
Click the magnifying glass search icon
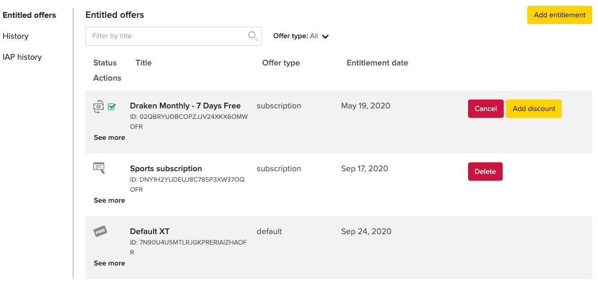click(x=253, y=36)
